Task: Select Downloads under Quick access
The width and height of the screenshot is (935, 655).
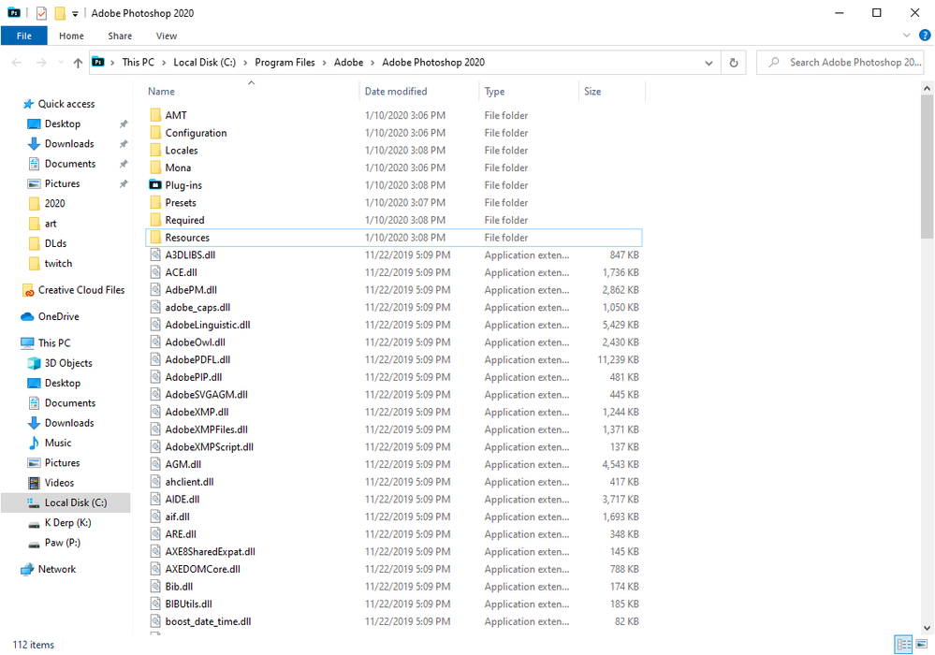Action: [x=69, y=144]
